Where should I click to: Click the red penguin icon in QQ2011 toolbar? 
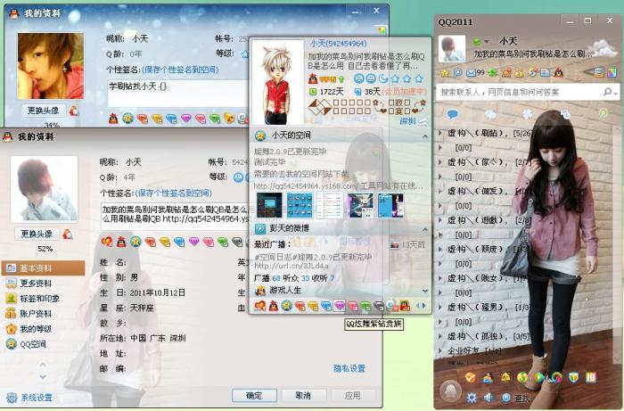point(559,73)
